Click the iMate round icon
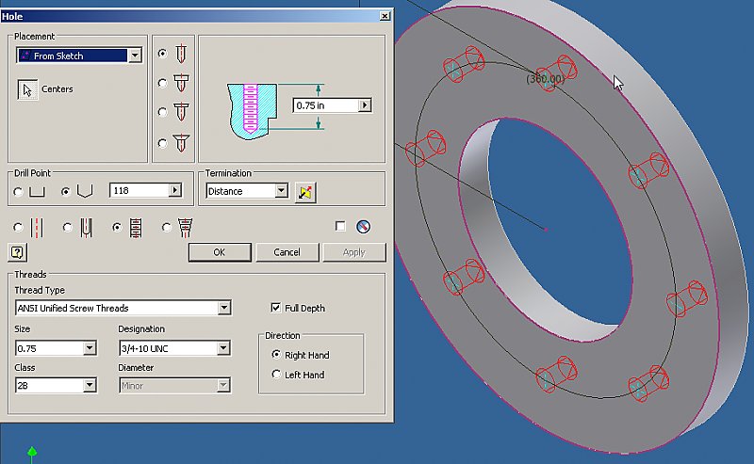 [x=363, y=227]
